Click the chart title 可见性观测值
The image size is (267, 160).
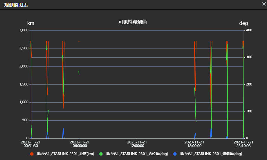133,22
